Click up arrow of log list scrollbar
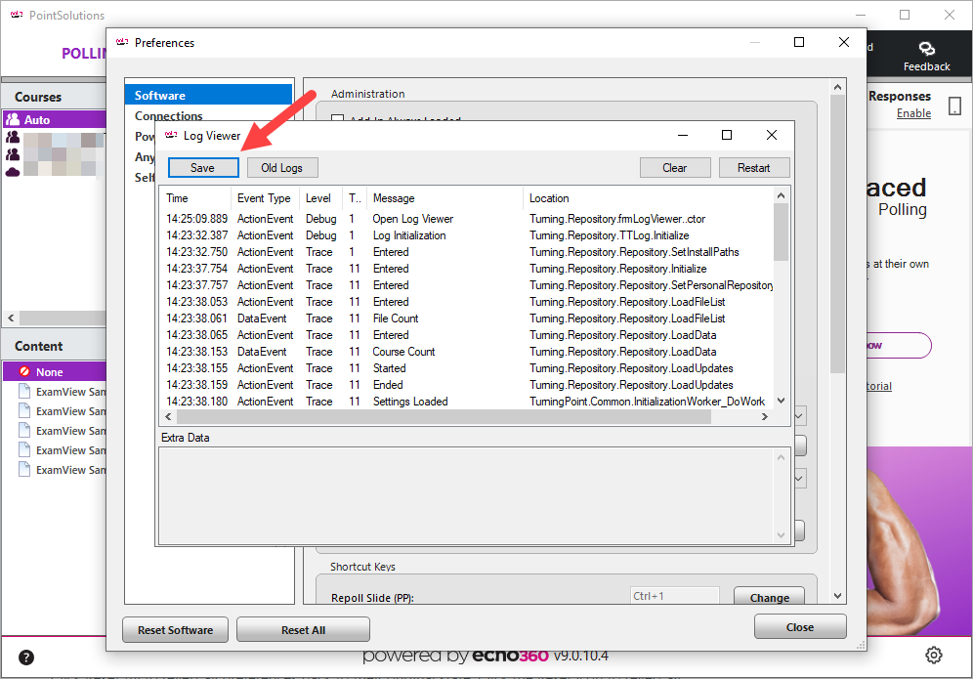The height and width of the screenshot is (679, 973). pyautogui.click(x=782, y=195)
